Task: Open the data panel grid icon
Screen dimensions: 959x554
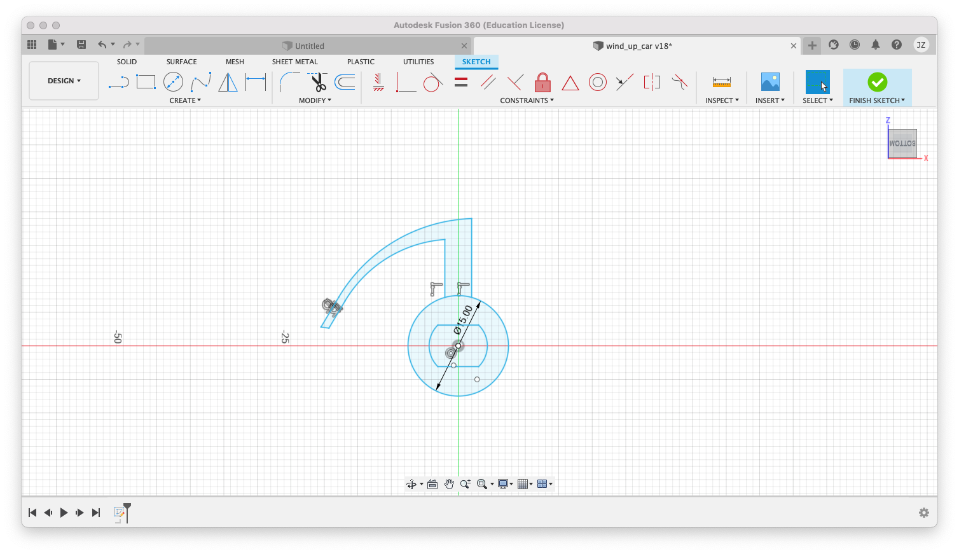Action: tap(32, 45)
